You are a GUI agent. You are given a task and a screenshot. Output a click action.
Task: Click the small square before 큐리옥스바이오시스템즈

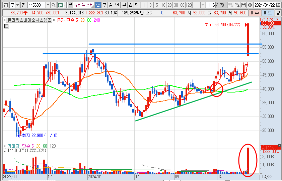tap(4, 20)
